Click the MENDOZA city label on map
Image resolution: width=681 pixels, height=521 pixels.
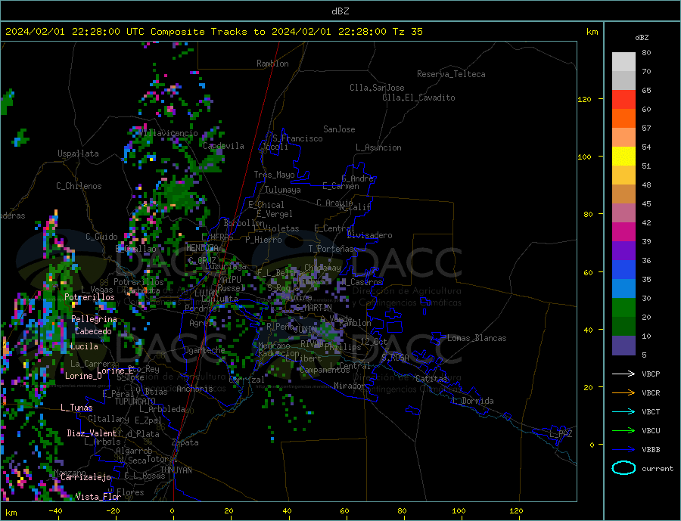204,247
